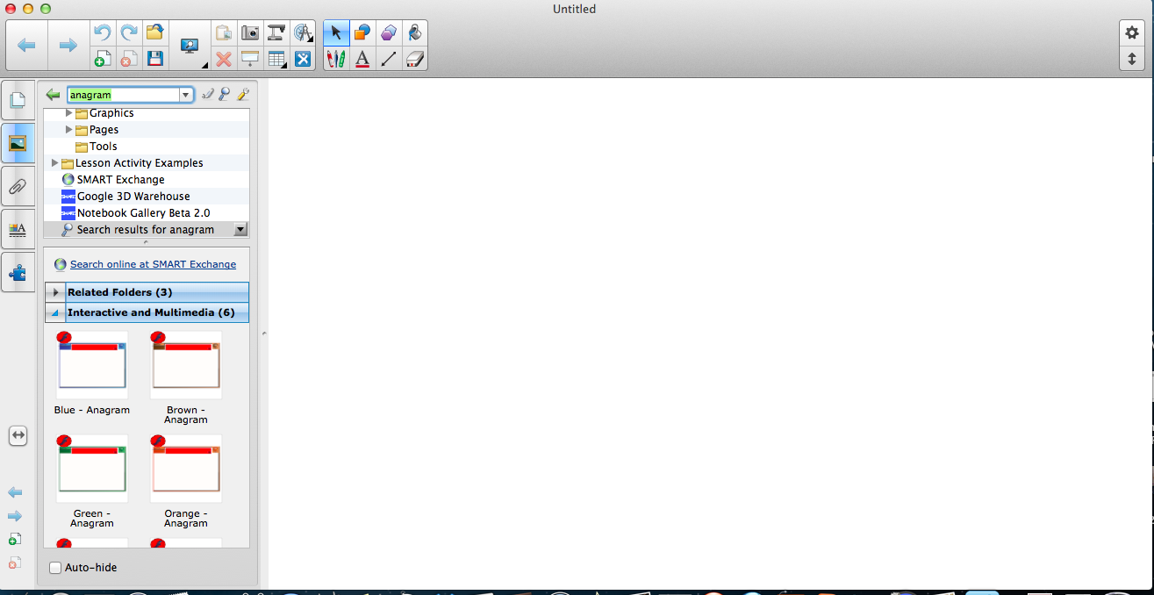Expand the Graphics folder
Image resolution: width=1154 pixels, height=595 pixels.
point(69,113)
